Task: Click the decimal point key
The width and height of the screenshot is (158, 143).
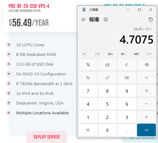Action: click(127, 130)
